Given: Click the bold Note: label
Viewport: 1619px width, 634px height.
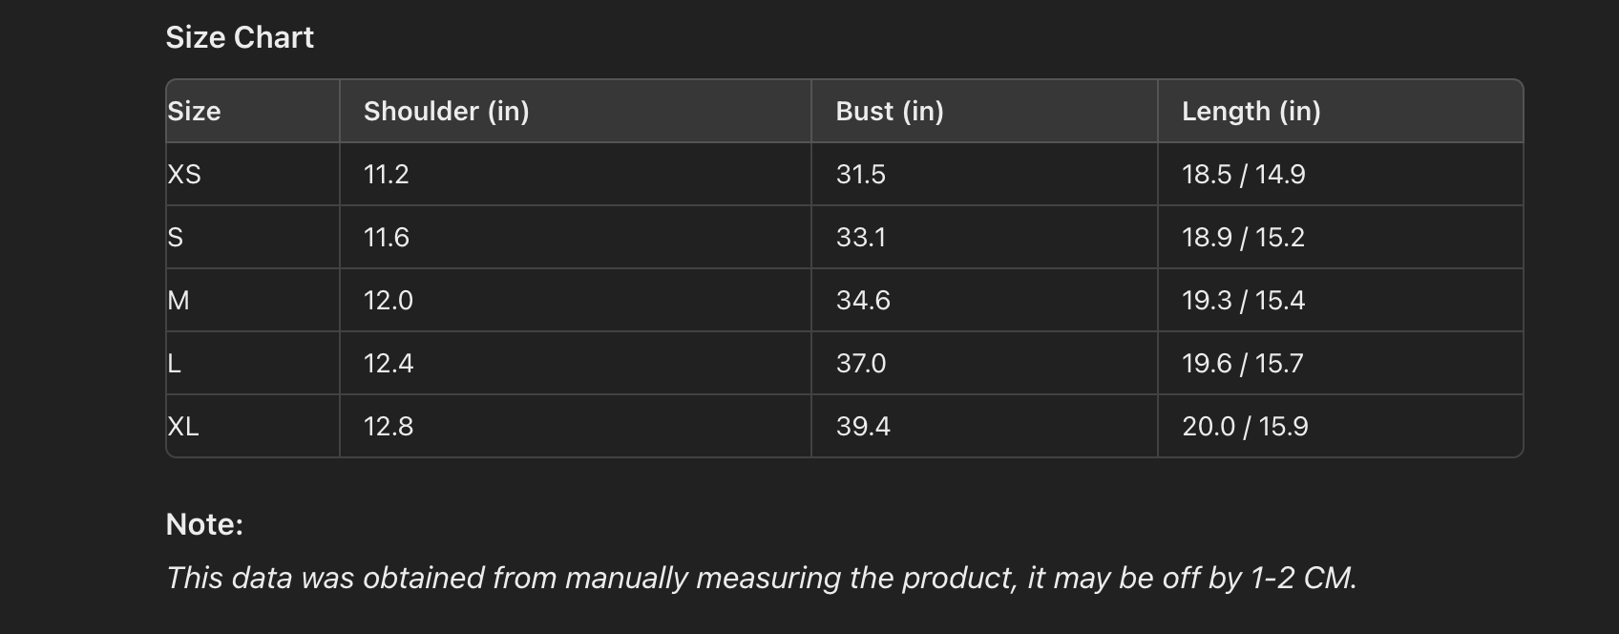Looking at the screenshot, I should pos(204,524).
